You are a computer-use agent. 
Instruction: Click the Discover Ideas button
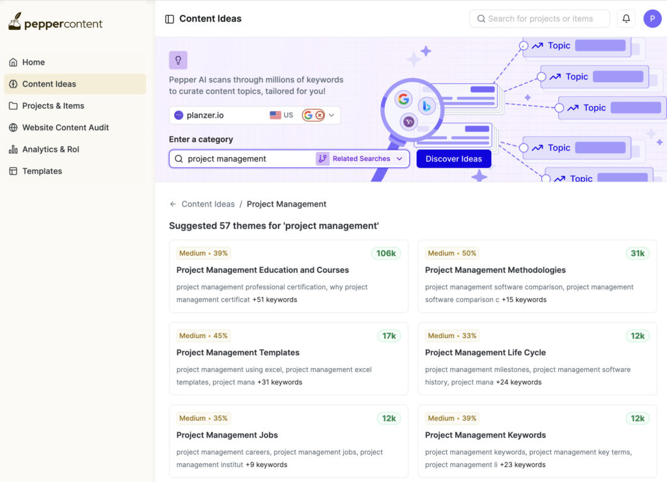(x=453, y=159)
